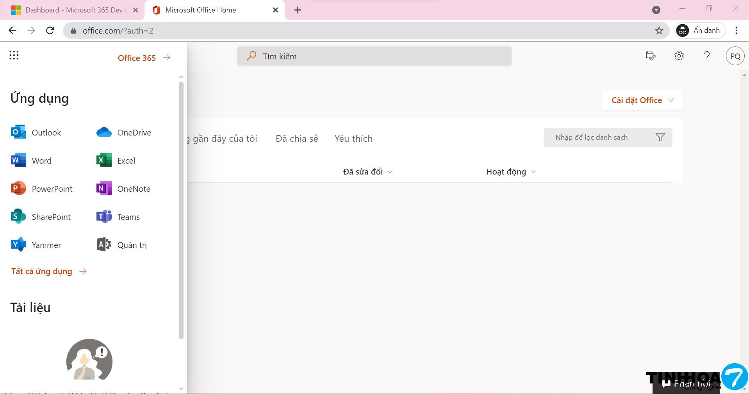Open the Word app
Image resolution: width=749 pixels, height=394 pixels.
(31, 160)
